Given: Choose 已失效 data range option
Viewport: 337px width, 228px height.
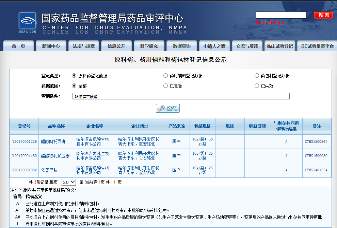Looking at the screenshot, I should point(257,86).
